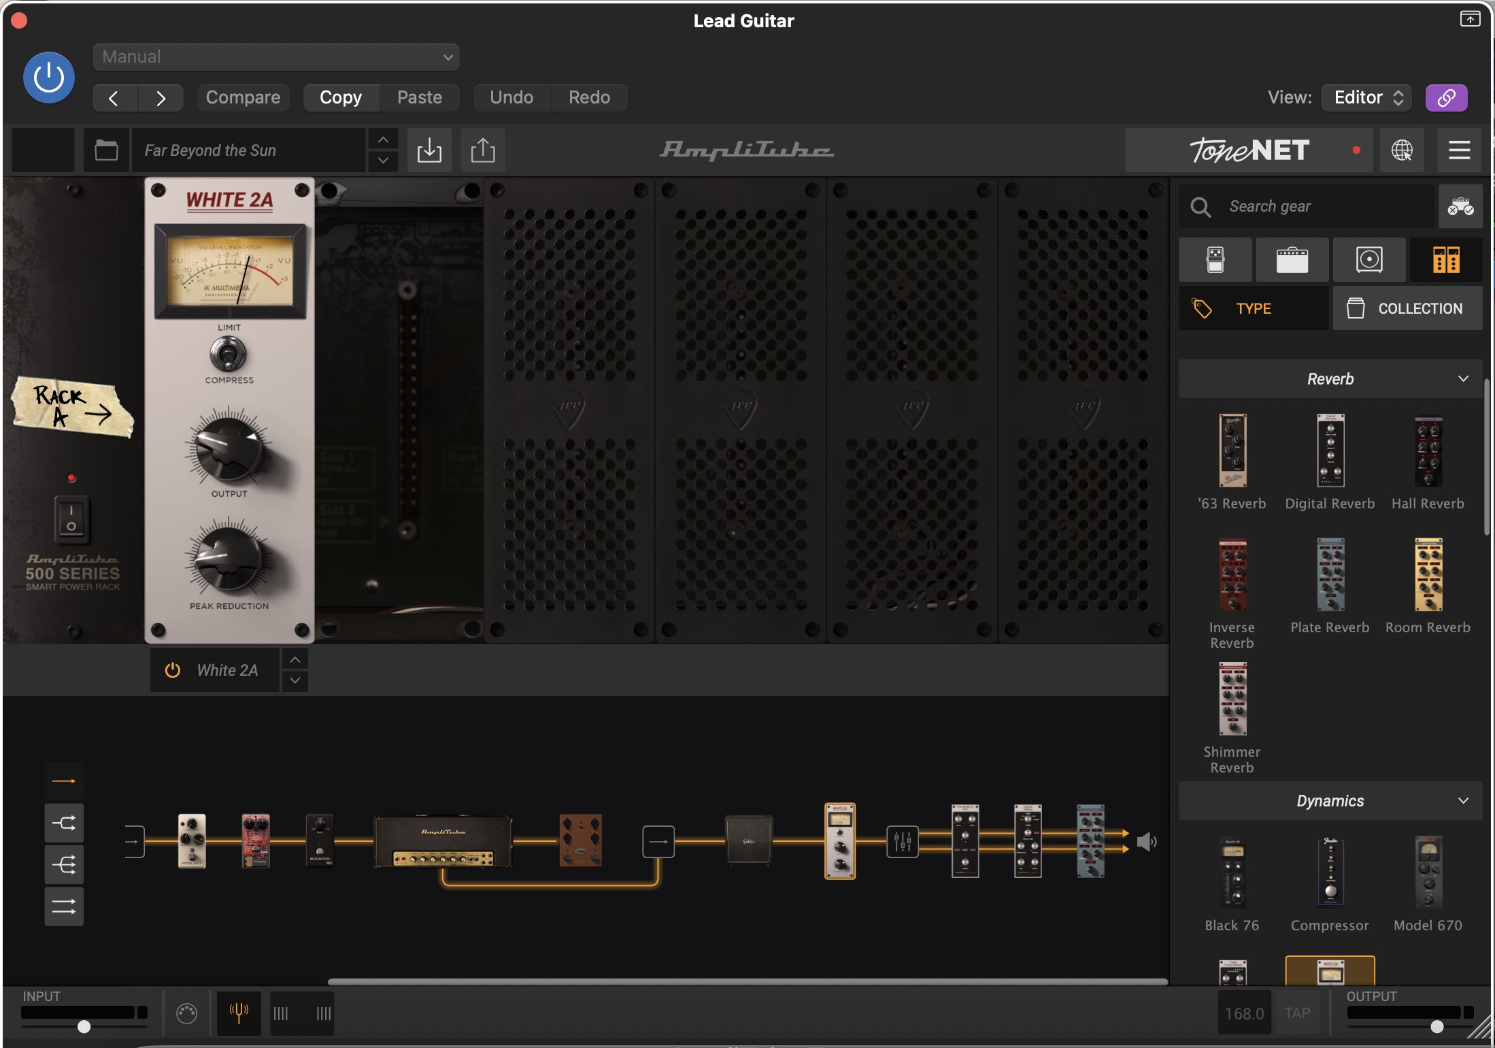Select the Black 76 compressor gear

point(1232,885)
